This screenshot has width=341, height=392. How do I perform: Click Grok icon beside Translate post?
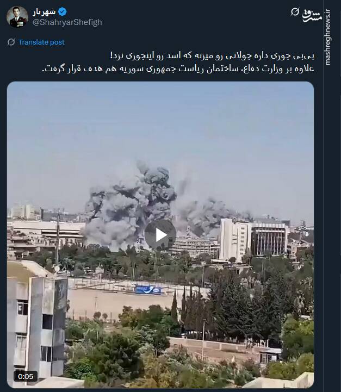click(x=11, y=42)
